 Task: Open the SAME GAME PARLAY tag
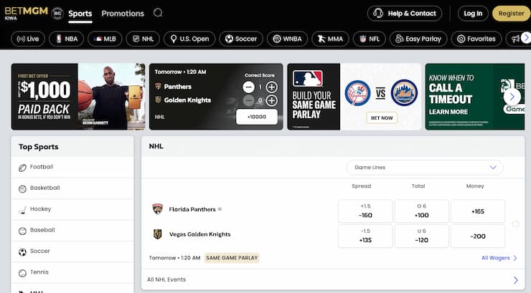[x=232, y=258]
